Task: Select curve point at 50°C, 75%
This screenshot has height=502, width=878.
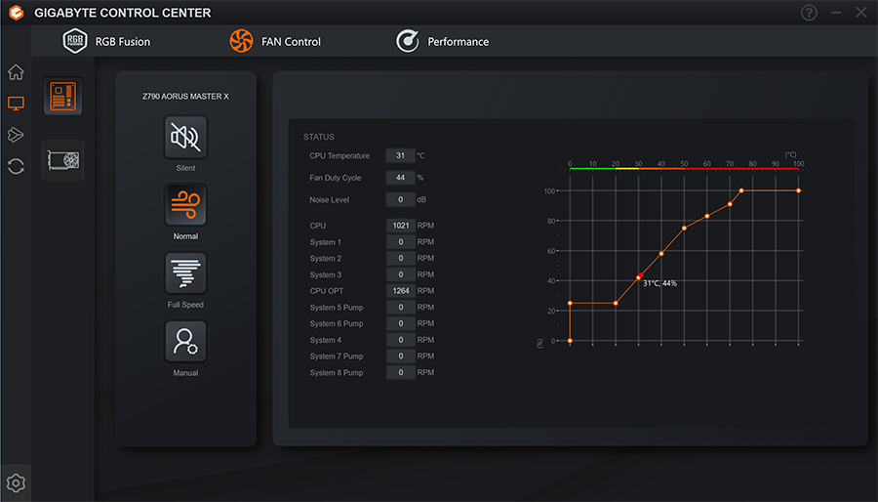Action: point(684,228)
